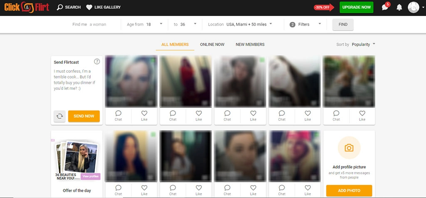The width and height of the screenshot is (426, 198).
Task: Click the camera icon above Add profile picture
Action: point(349,148)
